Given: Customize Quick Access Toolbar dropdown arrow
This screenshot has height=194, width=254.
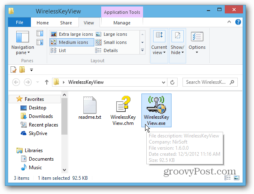Looking at the screenshot, I should (x=31, y=70).
